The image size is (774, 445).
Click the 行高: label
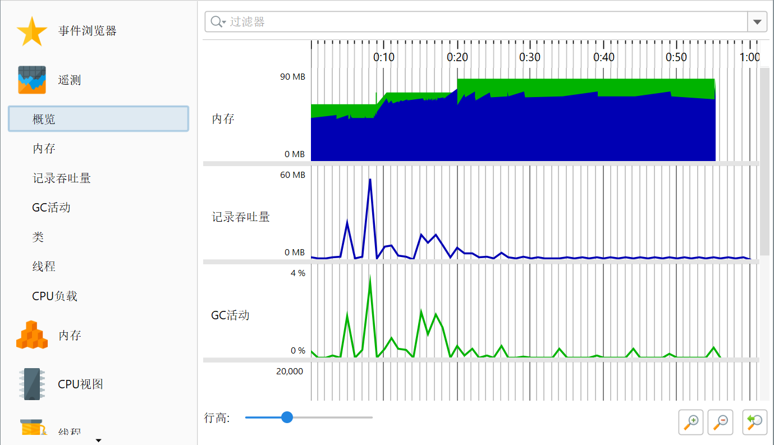[217, 418]
